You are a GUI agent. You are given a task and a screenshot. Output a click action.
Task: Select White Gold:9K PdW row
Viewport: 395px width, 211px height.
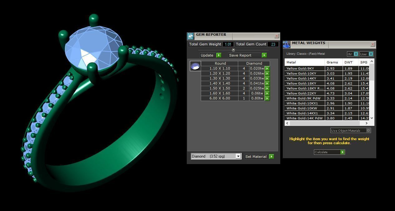pyautogui.click(x=327, y=98)
